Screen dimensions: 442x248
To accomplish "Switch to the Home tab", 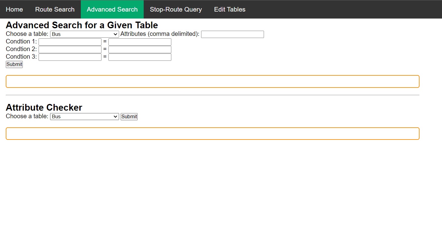I will pyautogui.click(x=14, y=9).
